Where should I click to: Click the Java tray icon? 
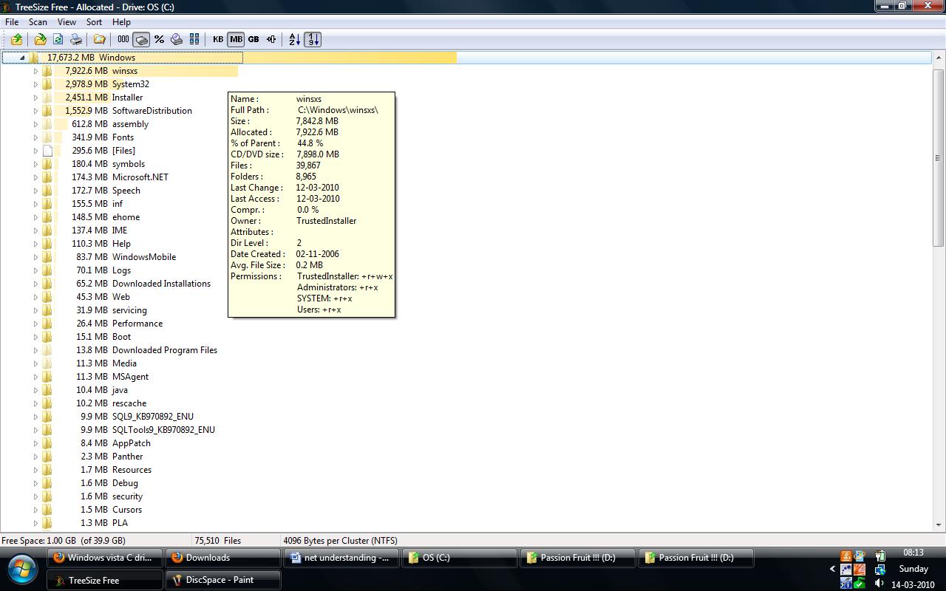[846, 556]
